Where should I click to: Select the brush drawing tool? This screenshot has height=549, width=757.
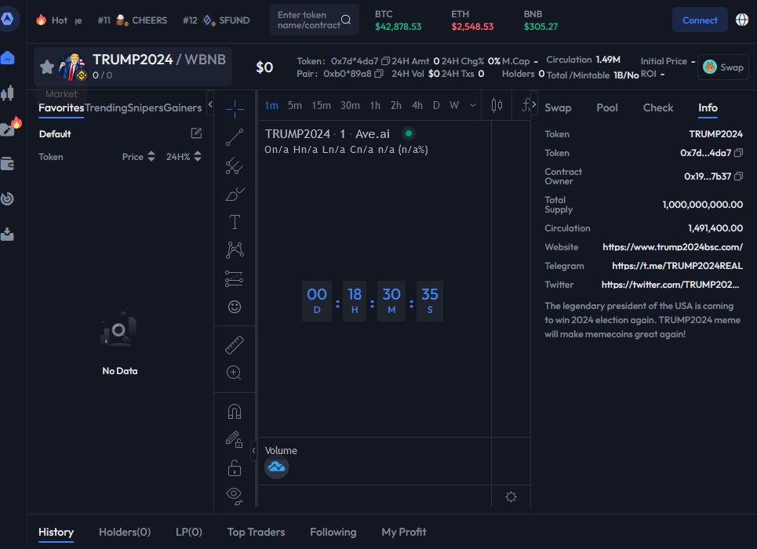[x=235, y=194]
